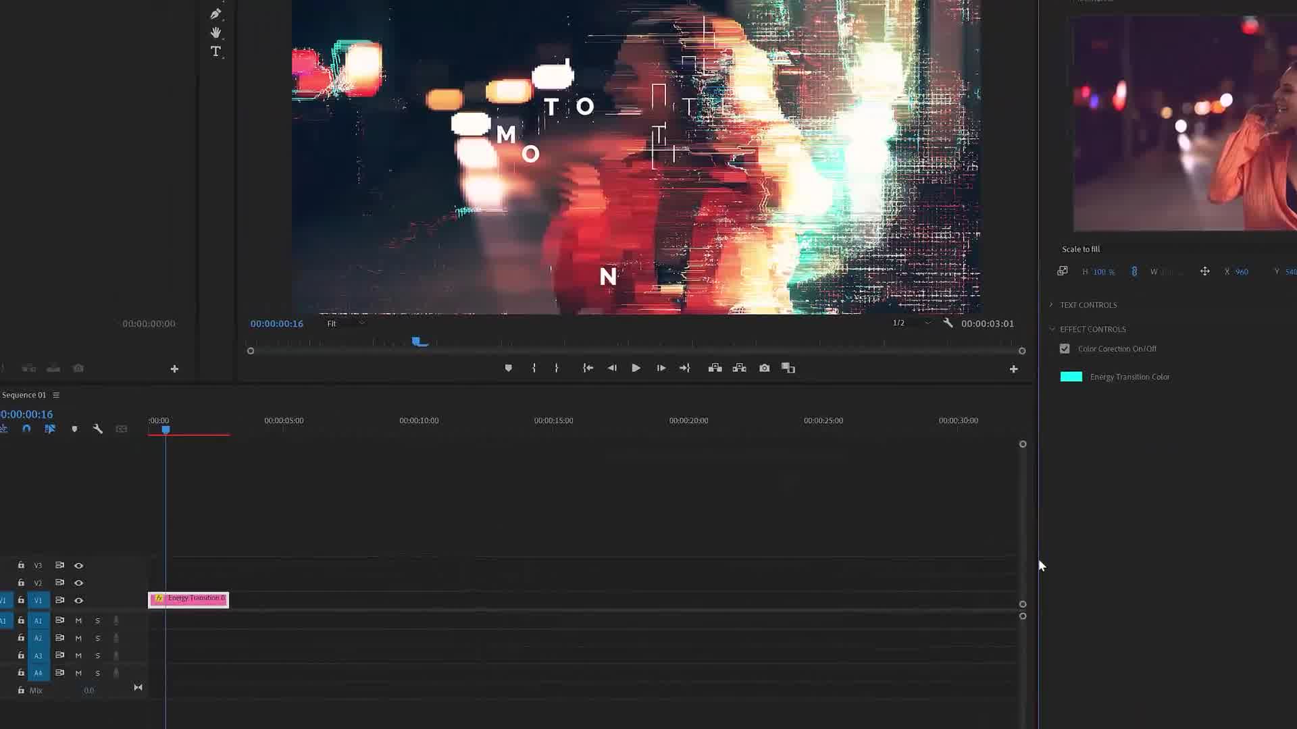Click the Extract button
This screenshot has height=729, width=1297.
[739, 368]
